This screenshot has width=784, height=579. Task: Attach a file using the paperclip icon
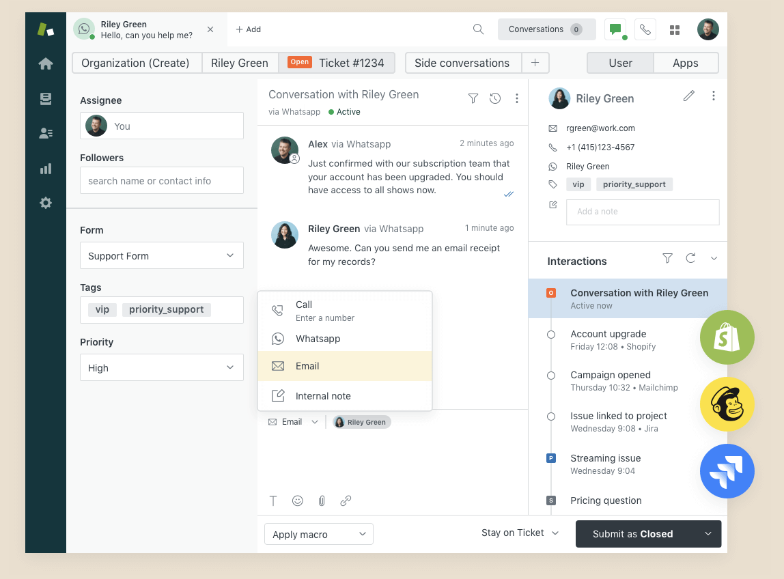click(322, 500)
